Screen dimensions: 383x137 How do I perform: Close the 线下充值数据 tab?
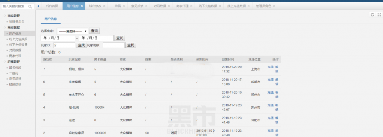pyautogui.click(x=220, y=6)
